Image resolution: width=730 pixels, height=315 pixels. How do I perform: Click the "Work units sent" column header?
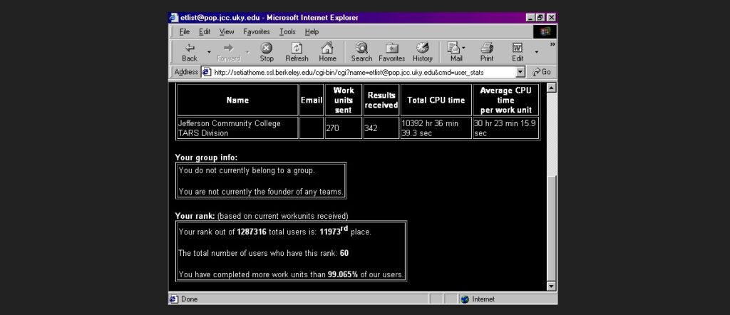click(344, 100)
